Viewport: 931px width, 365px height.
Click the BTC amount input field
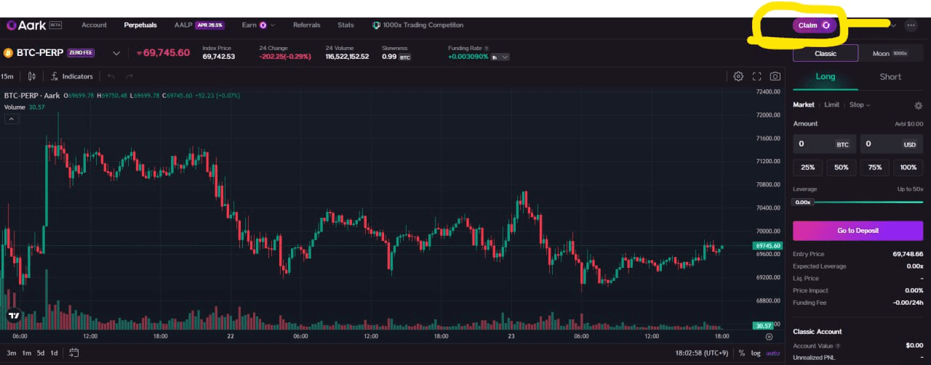[824, 144]
